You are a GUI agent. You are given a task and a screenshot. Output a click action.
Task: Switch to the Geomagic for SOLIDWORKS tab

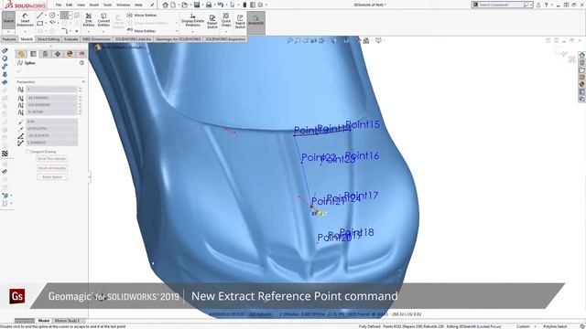(x=179, y=39)
